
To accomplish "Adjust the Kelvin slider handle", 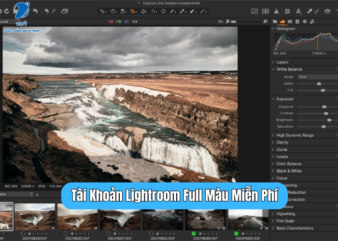I will pyautogui.click(x=319, y=84).
